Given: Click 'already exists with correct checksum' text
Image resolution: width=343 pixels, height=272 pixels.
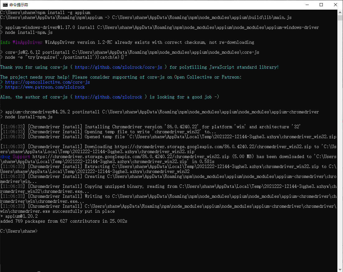Looking at the screenshot, I should coord(160,42).
